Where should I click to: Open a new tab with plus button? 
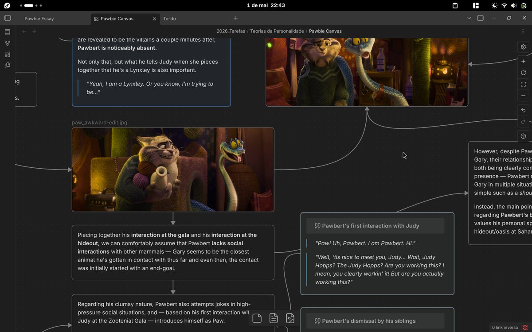click(x=236, y=18)
